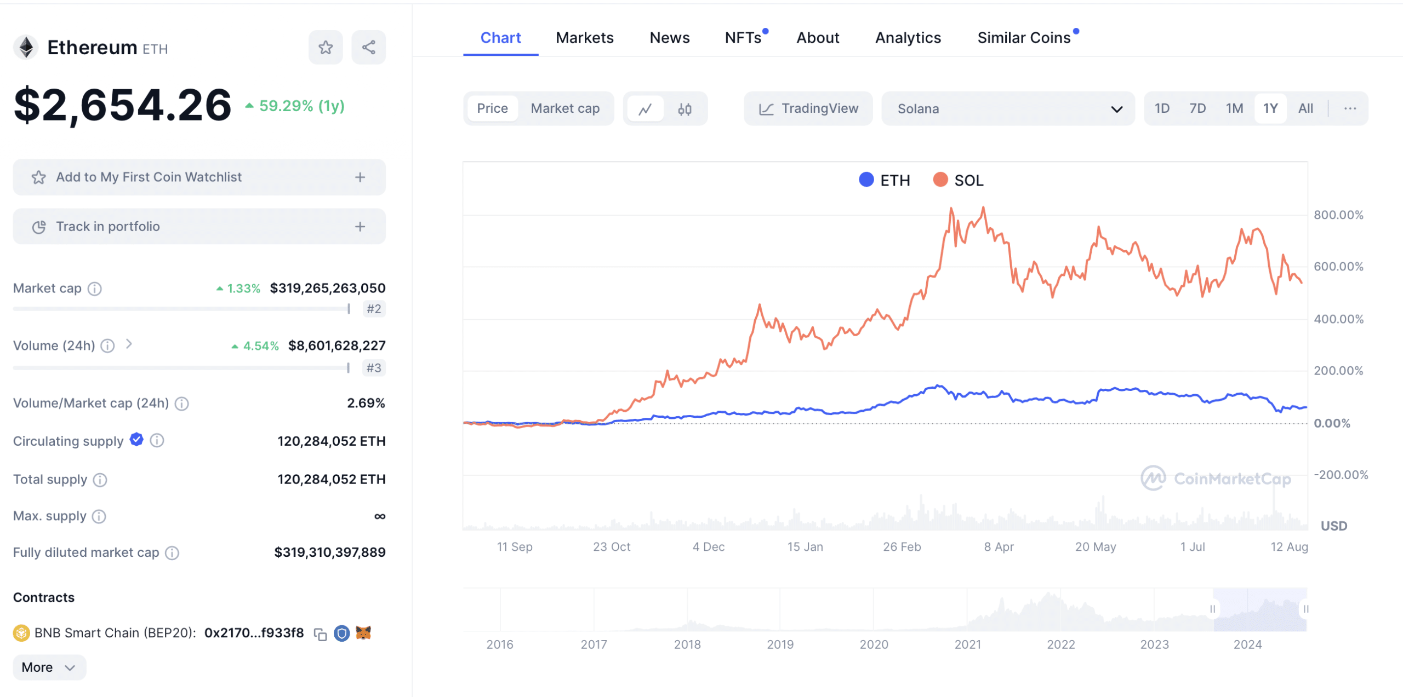Set chart range to 1D

tap(1162, 108)
